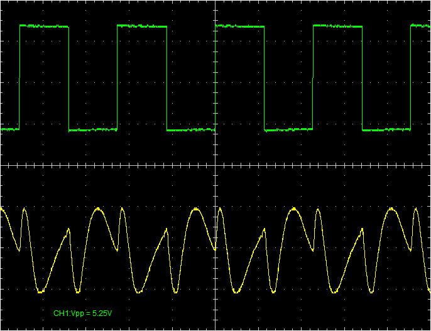The width and height of the screenshot is (431, 331).
Task: Select the last green high plateau at right edge
Action: [x=421, y=26]
